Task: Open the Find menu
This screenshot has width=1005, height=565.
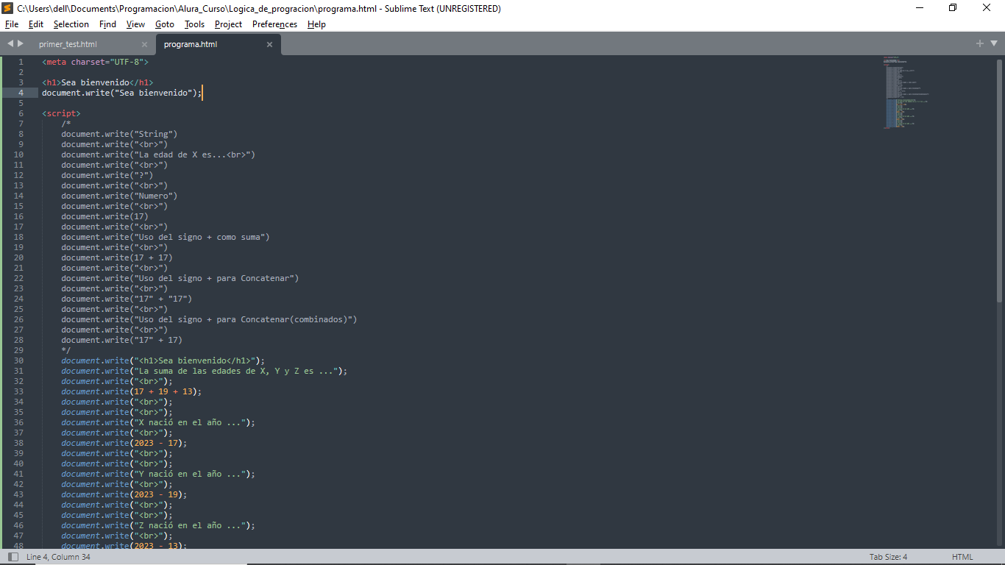Action: coord(107,24)
